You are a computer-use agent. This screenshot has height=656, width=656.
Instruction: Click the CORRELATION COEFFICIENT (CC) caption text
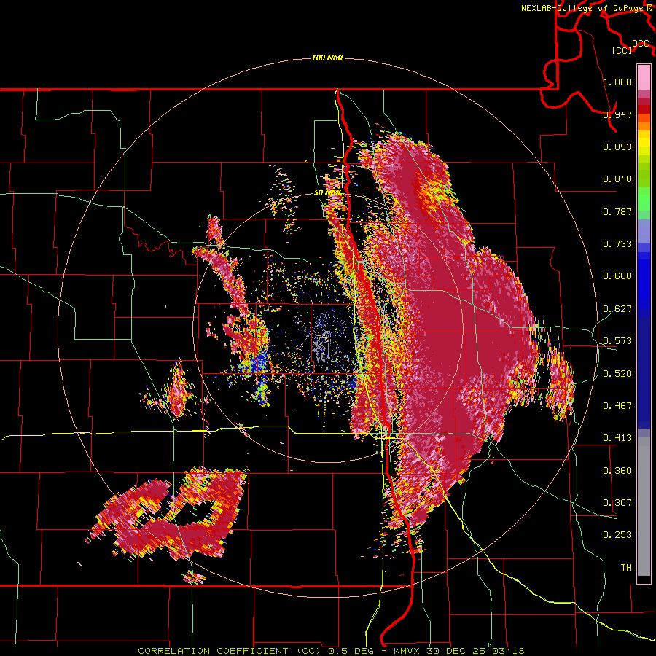pyautogui.click(x=230, y=651)
